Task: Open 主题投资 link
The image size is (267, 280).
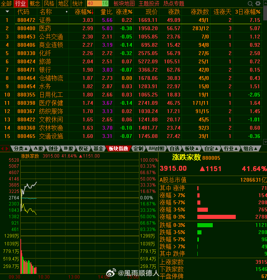Action: pyautogui.click(x=149, y=3)
